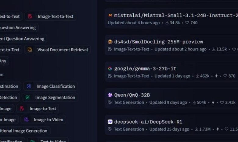This screenshot has height=142, width=238.
Task: Click the Text Generation icon in QwQ-32B row
Action: pyautogui.click(x=110, y=102)
